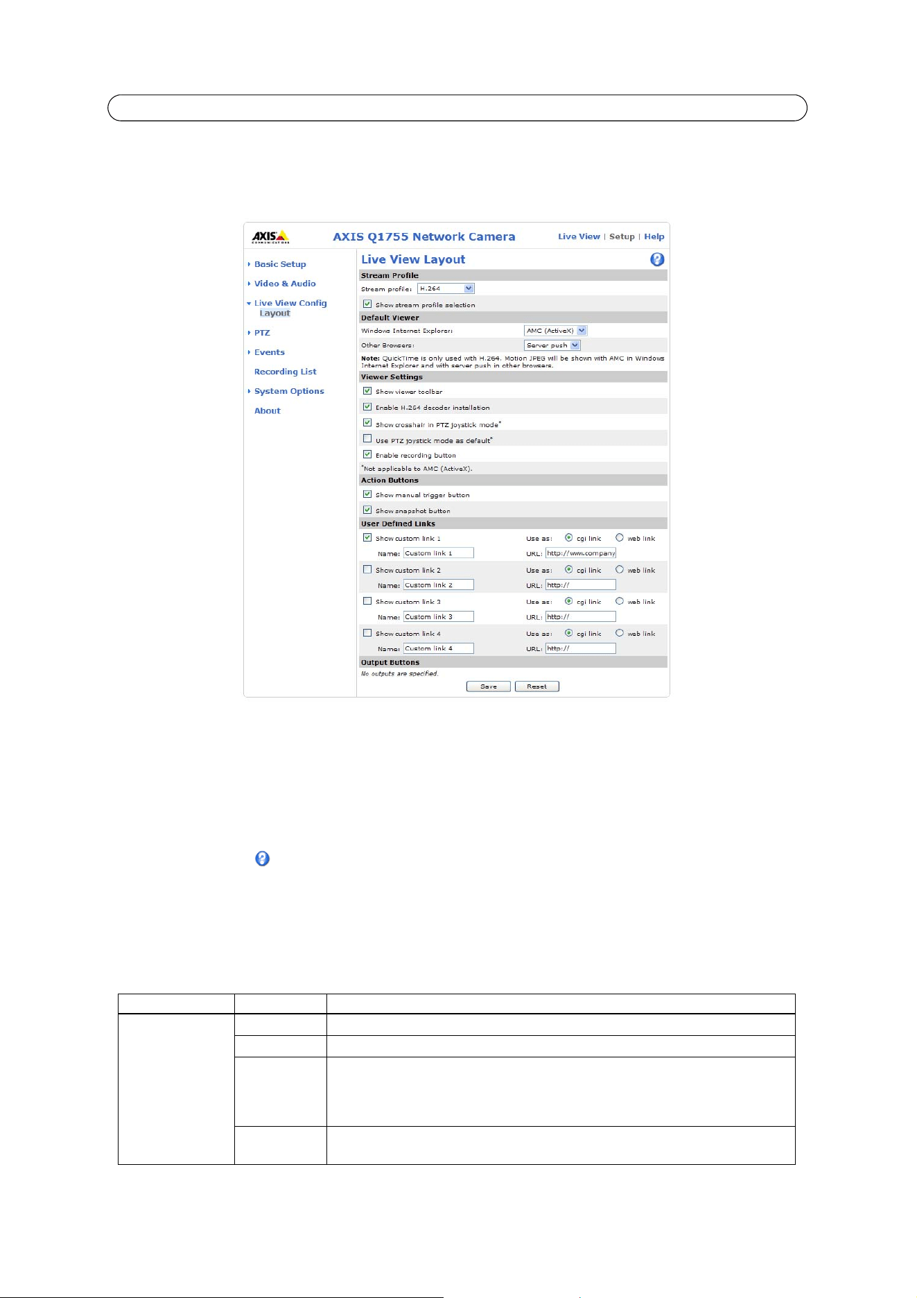The image size is (917, 1298).
Task: Expand the PTZ menu
Action: pos(262,333)
